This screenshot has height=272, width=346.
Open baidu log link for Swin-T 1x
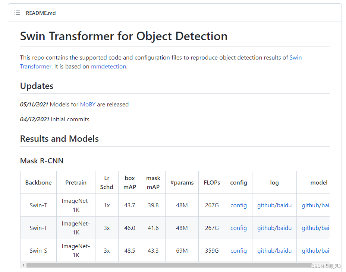click(x=284, y=205)
